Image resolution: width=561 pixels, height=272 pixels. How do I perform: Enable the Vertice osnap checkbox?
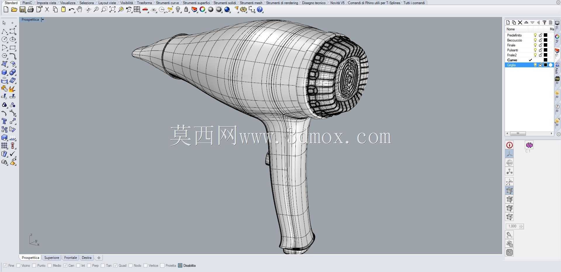pos(146,266)
